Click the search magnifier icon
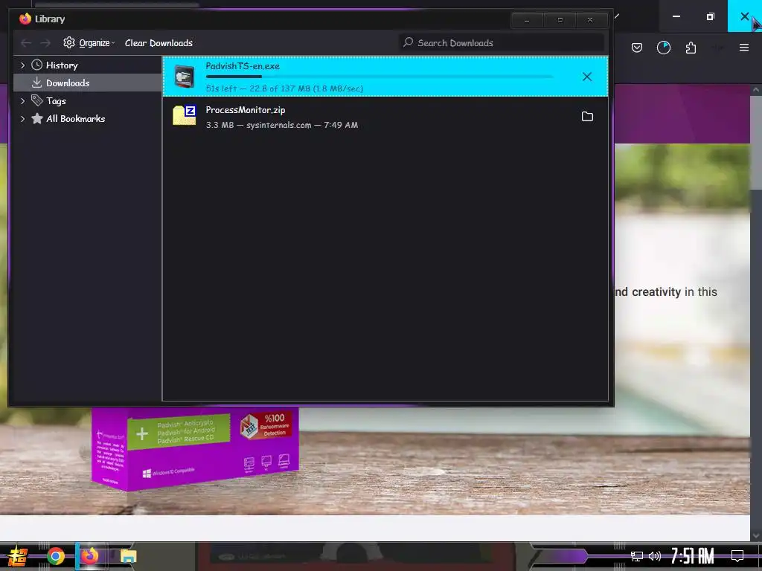 409,42
